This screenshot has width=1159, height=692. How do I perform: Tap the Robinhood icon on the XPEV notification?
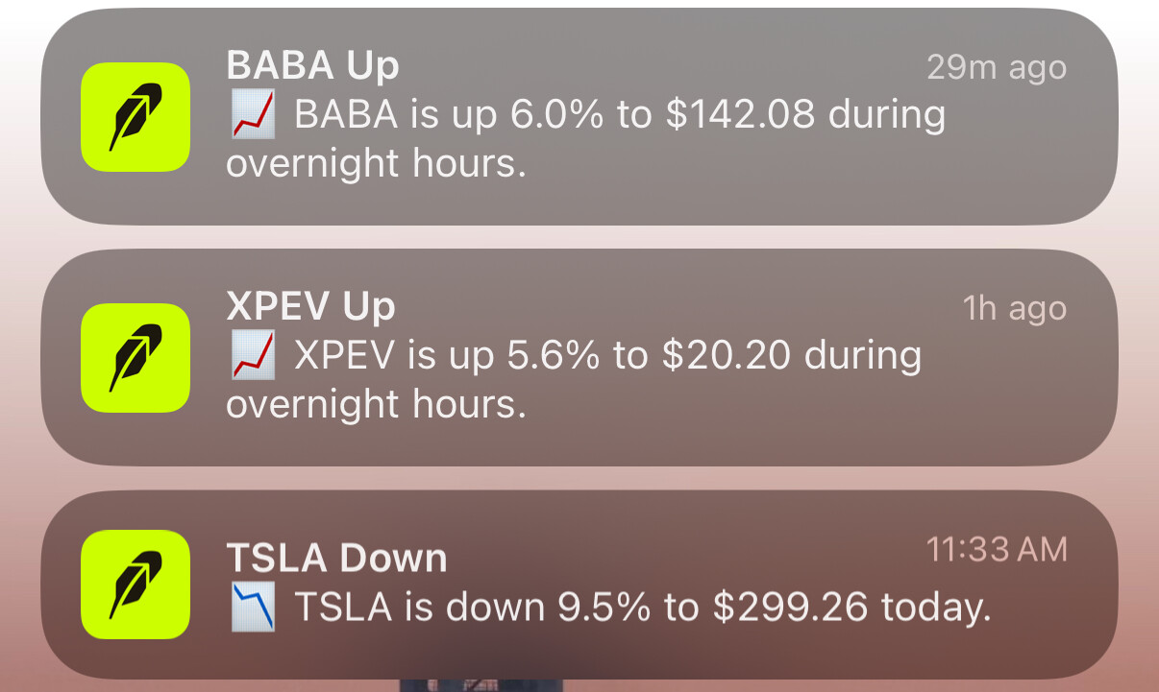point(136,358)
